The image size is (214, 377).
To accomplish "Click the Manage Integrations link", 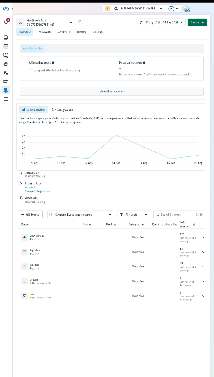I will (37, 191).
